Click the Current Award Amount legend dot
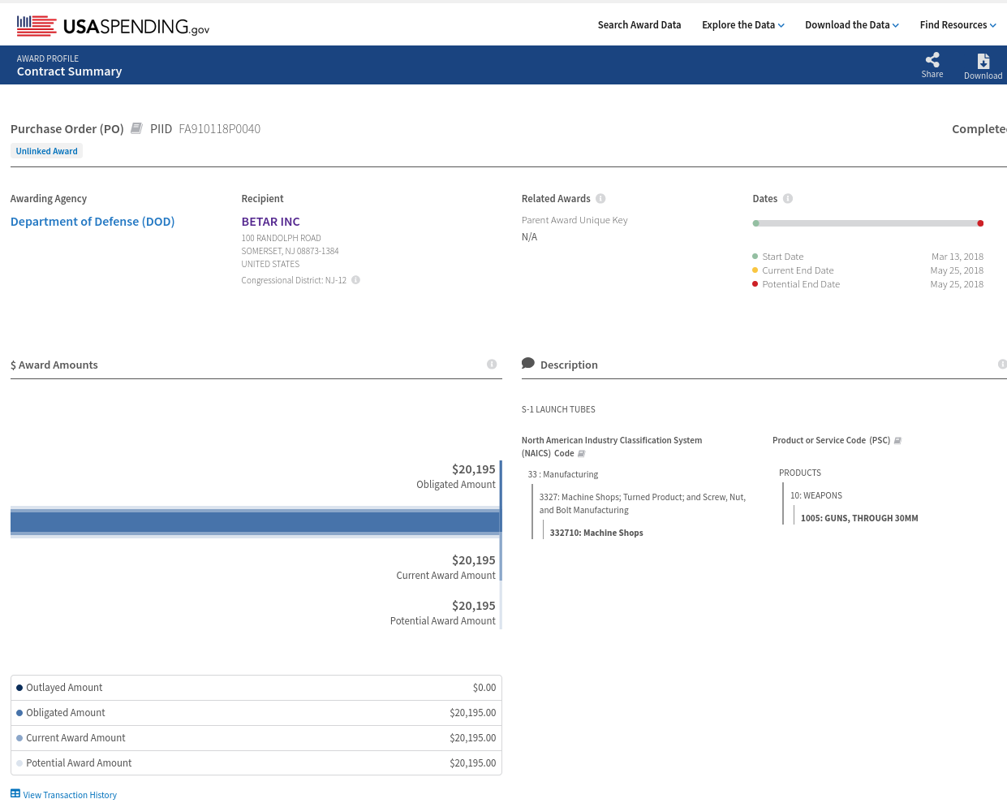This screenshot has width=1007, height=812. tap(19, 738)
